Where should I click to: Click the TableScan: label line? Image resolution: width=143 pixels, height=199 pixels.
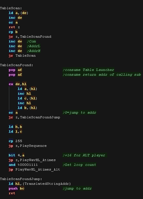click(x=11, y=8)
